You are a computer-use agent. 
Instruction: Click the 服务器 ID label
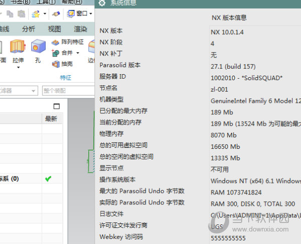113,77
